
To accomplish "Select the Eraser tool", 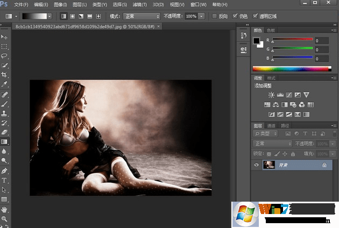I will click(4, 132).
